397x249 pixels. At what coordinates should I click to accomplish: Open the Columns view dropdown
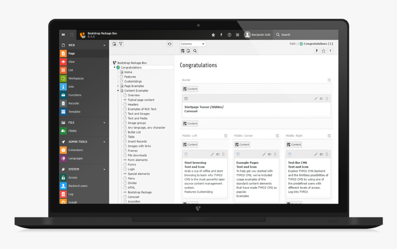point(192,44)
